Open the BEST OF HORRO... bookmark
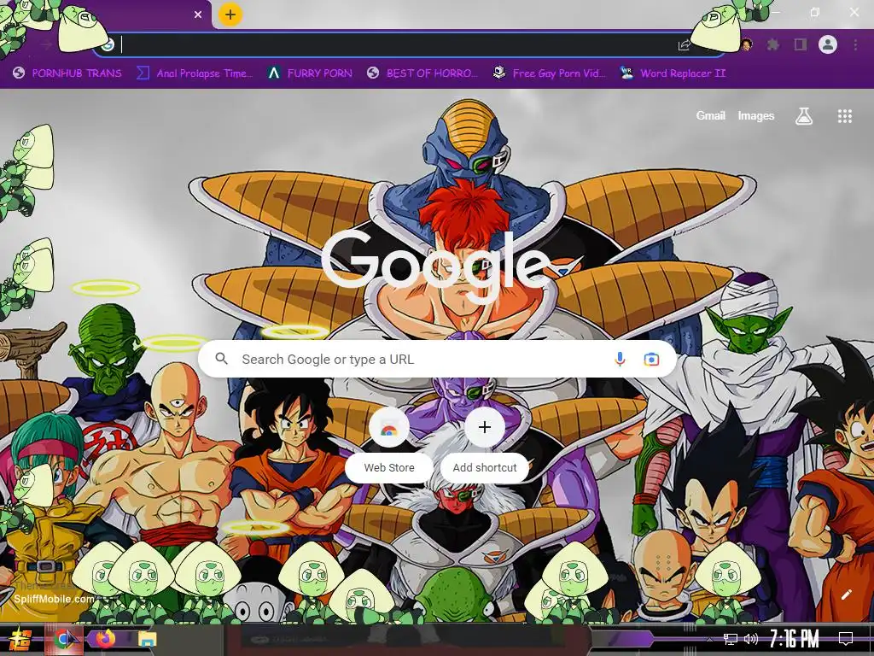874x656 pixels. (422, 73)
